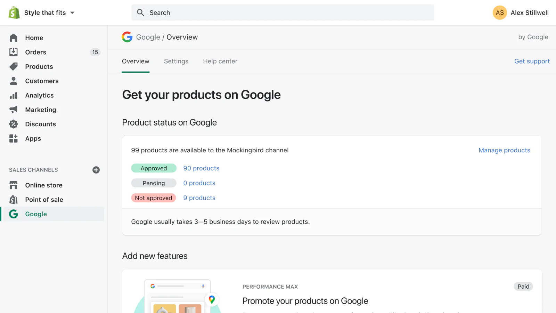Click the PERFORMANCE MAX label

coord(270,287)
